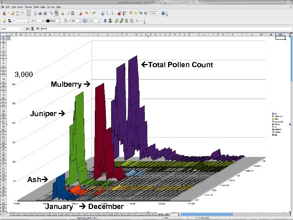Redo the last undone action
This screenshot has width=293, height=220.
tap(94, 13)
